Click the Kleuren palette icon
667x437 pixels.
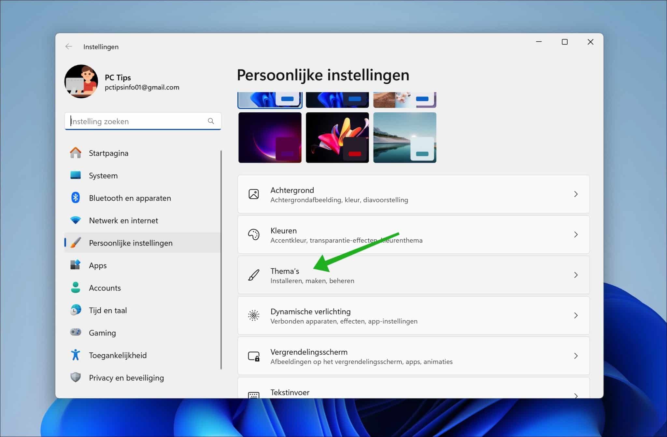pos(253,234)
